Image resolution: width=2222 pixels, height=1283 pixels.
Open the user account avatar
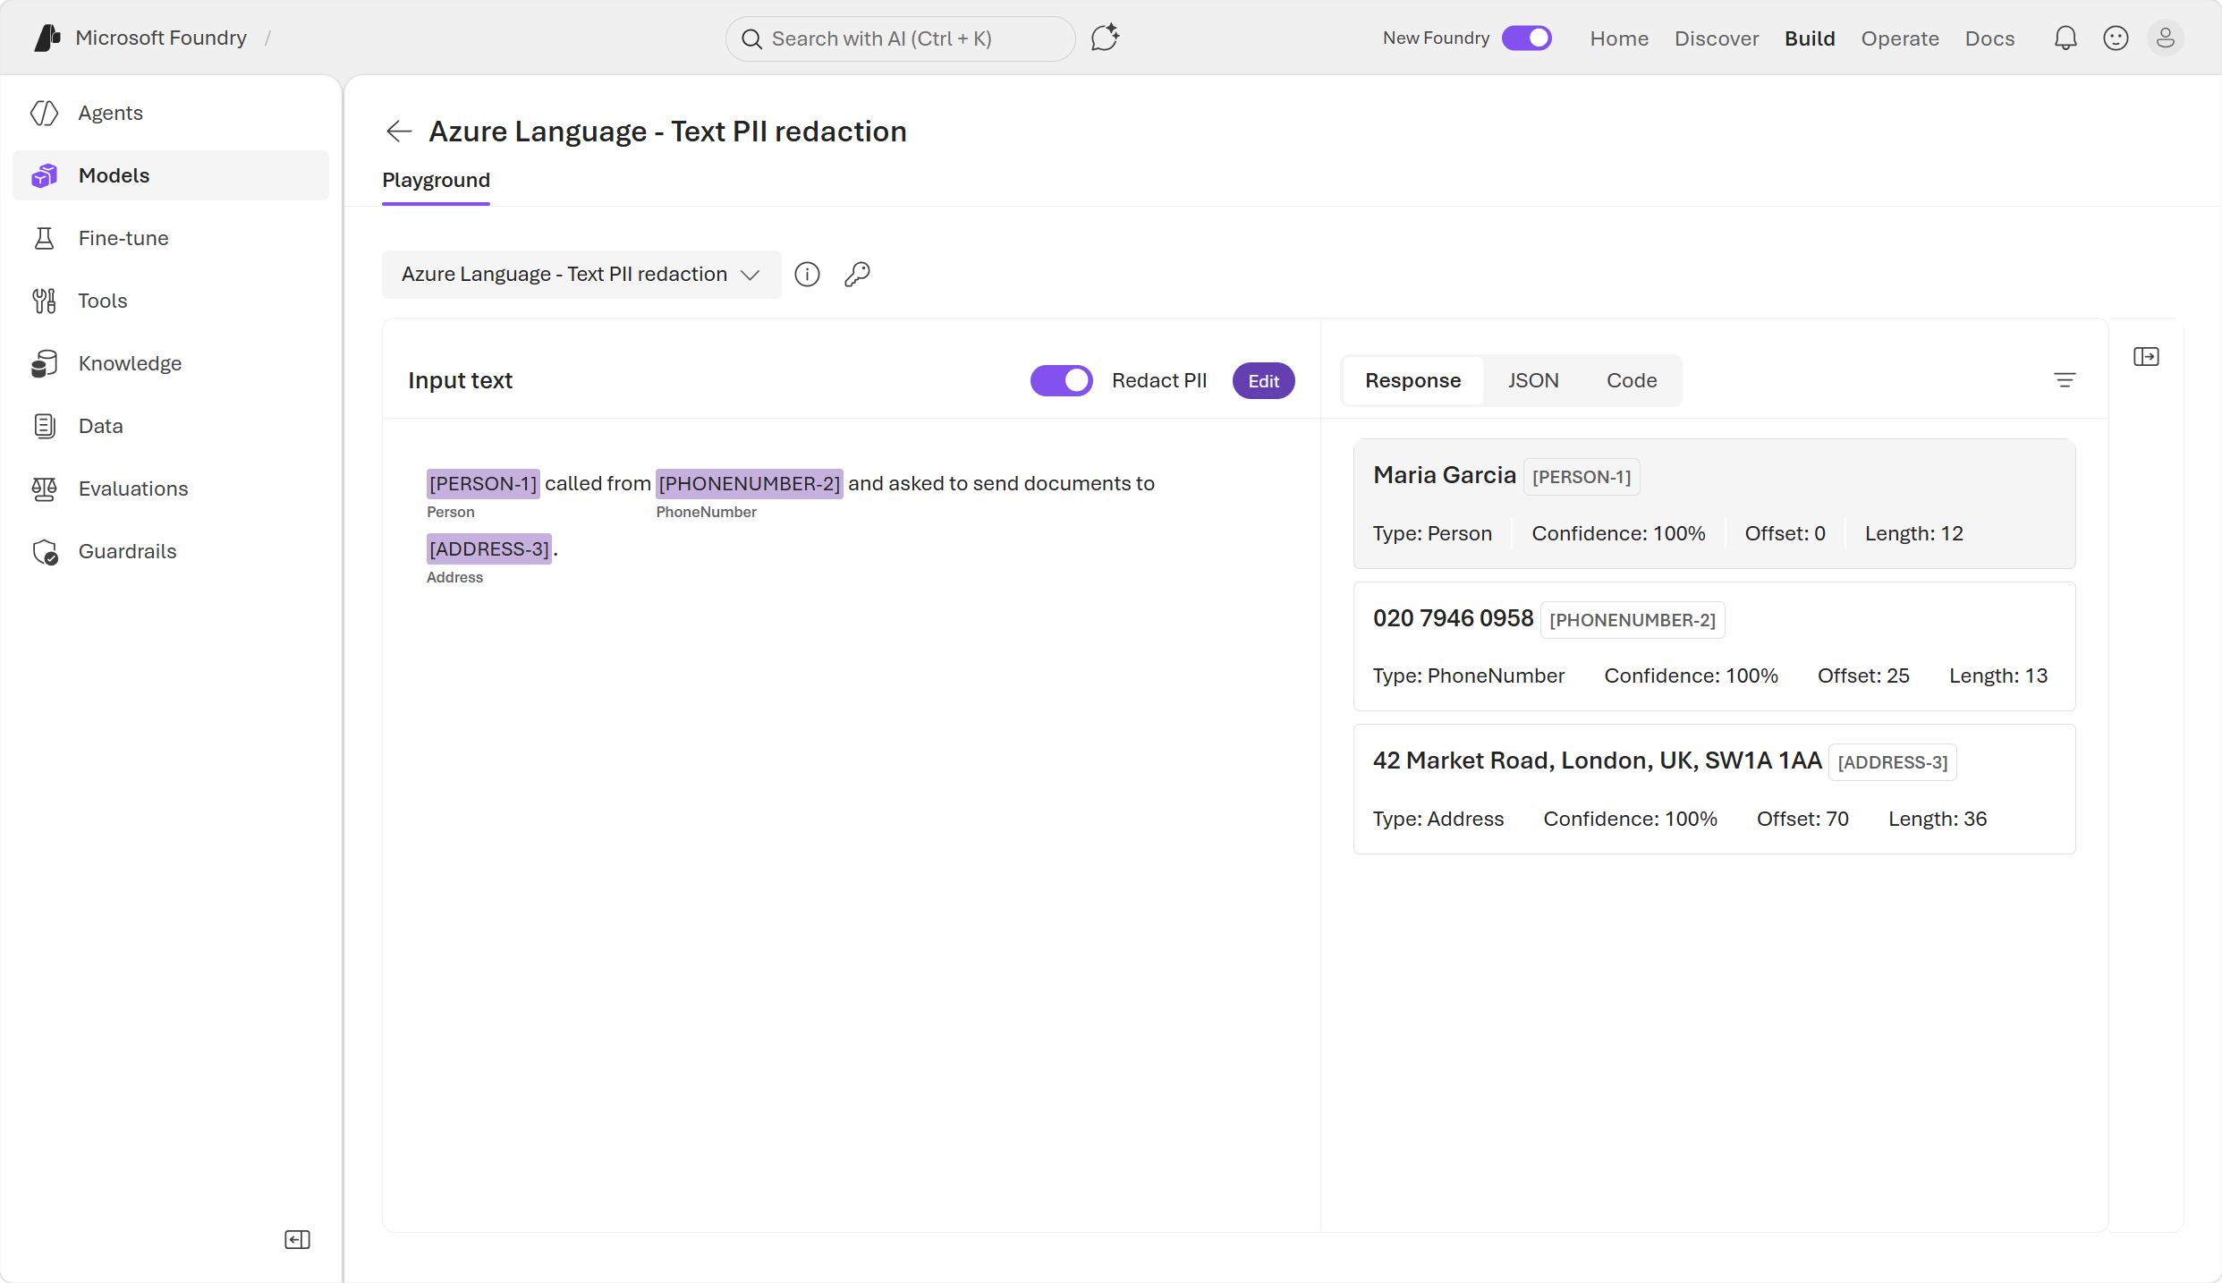click(2165, 38)
